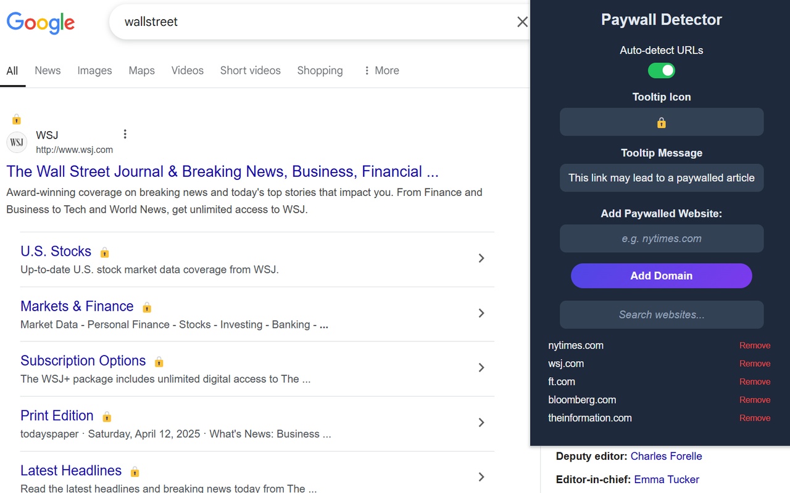Screen dimensions: 790x493
Task: Clear the search box with the X icon
Action: [x=522, y=22]
